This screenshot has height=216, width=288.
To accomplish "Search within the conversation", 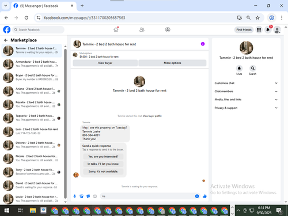I will [x=253, y=69].
